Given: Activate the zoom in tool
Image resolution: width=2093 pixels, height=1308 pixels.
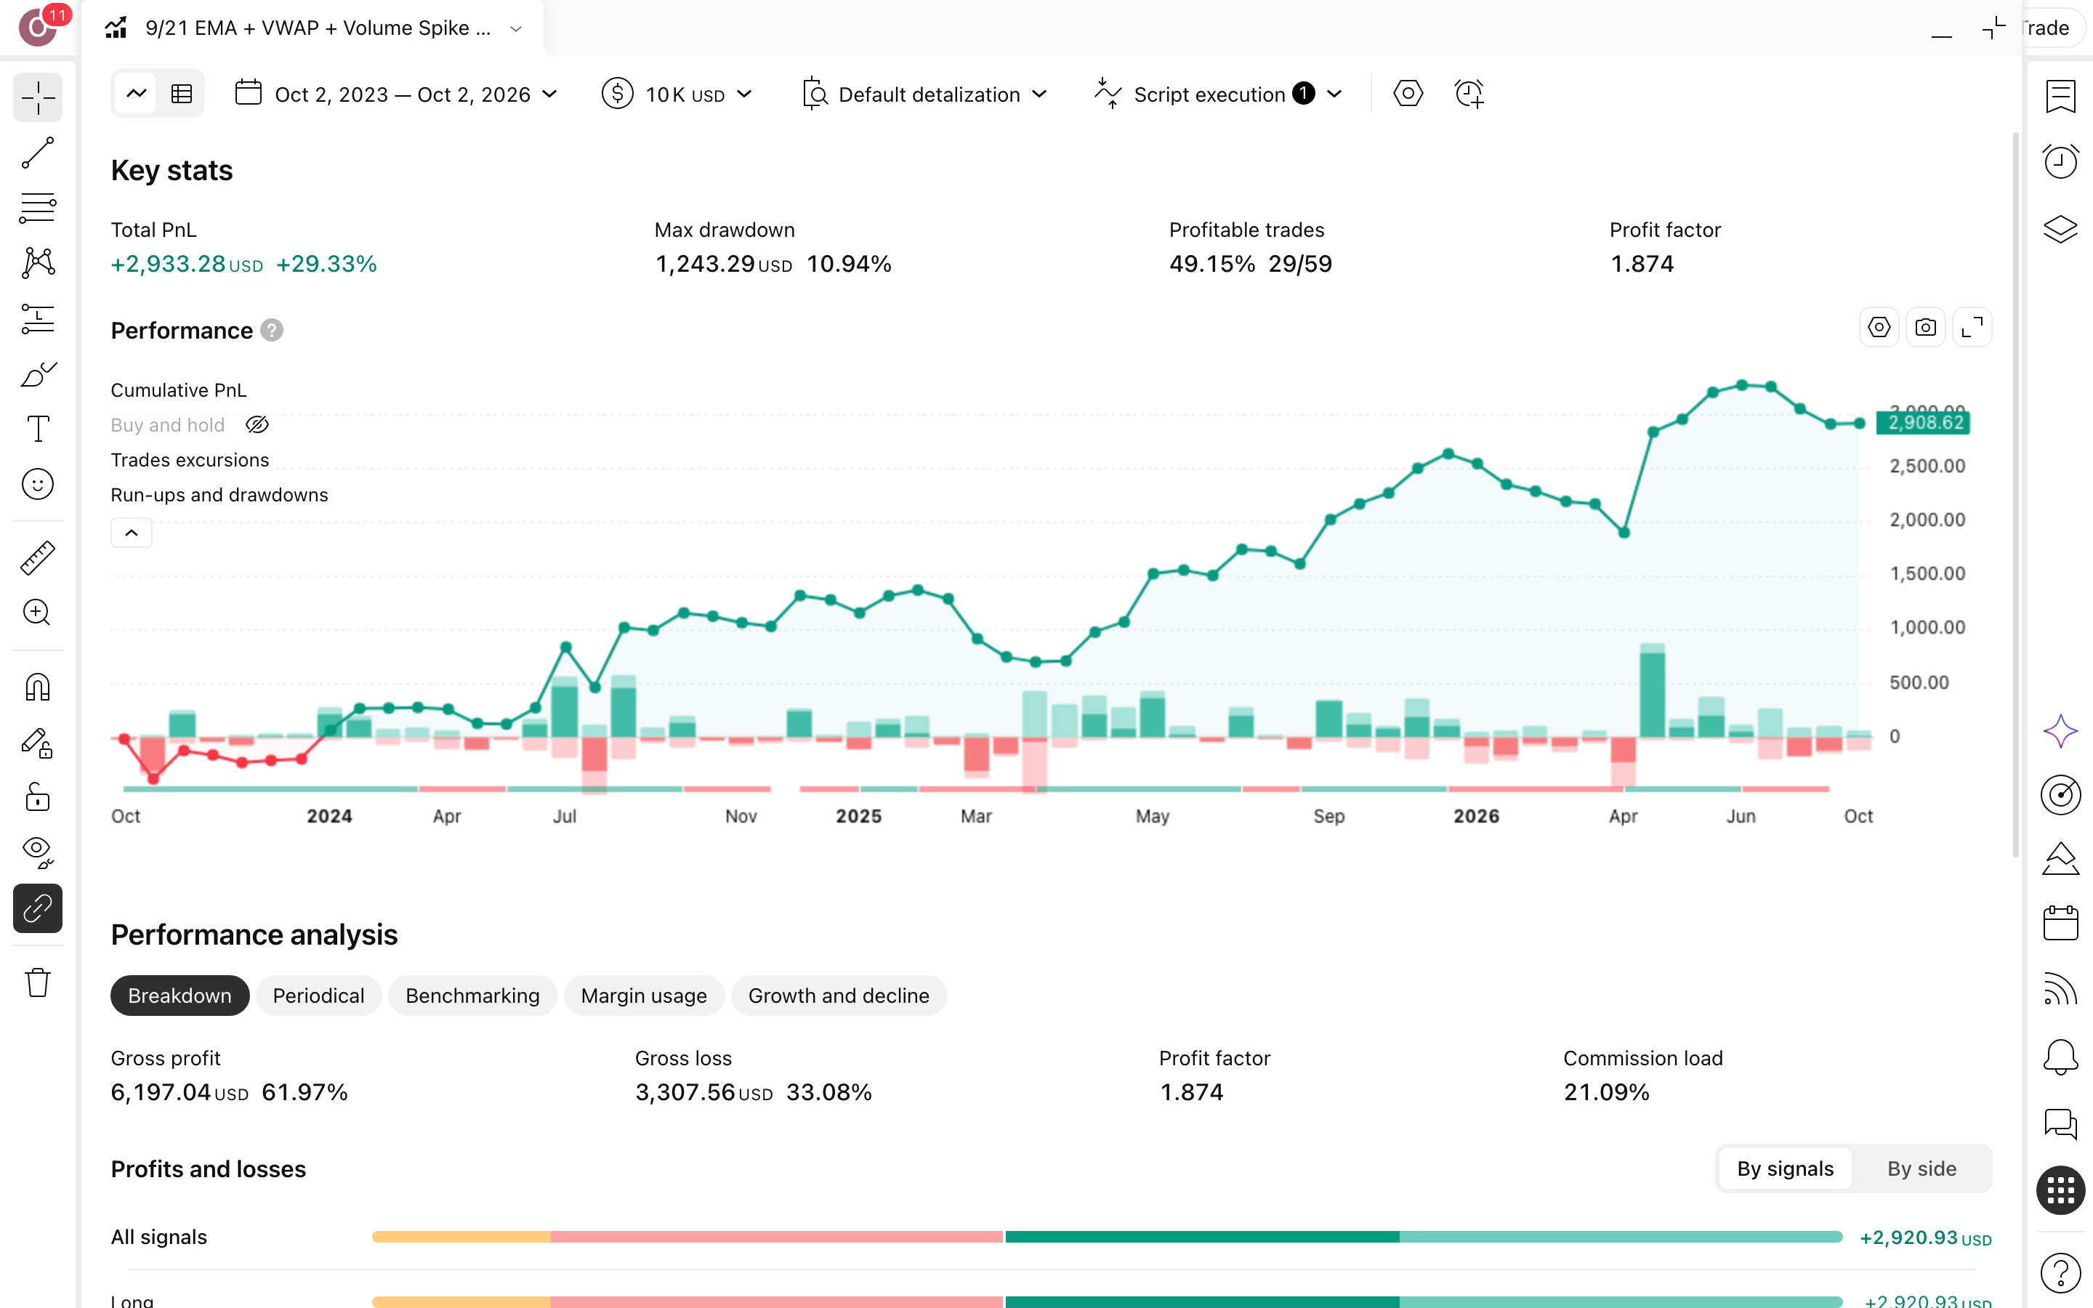Looking at the screenshot, I should coord(38,613).
